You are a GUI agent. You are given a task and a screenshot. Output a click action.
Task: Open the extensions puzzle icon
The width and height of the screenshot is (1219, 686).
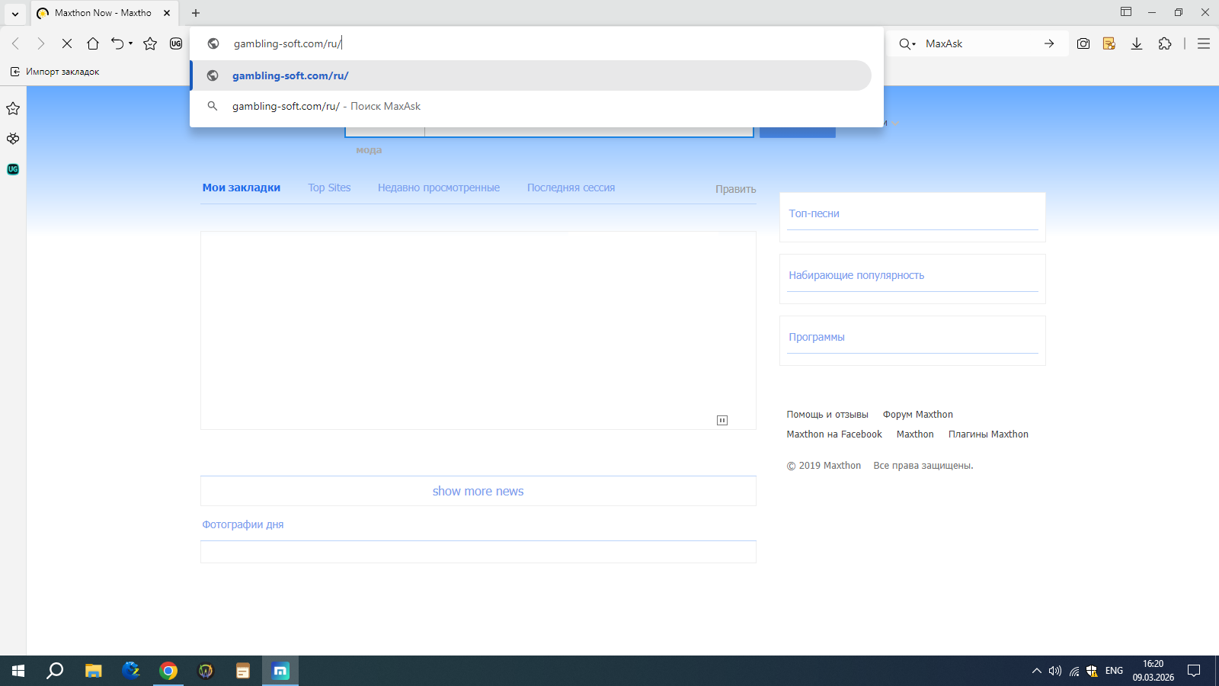[1165, 43]
